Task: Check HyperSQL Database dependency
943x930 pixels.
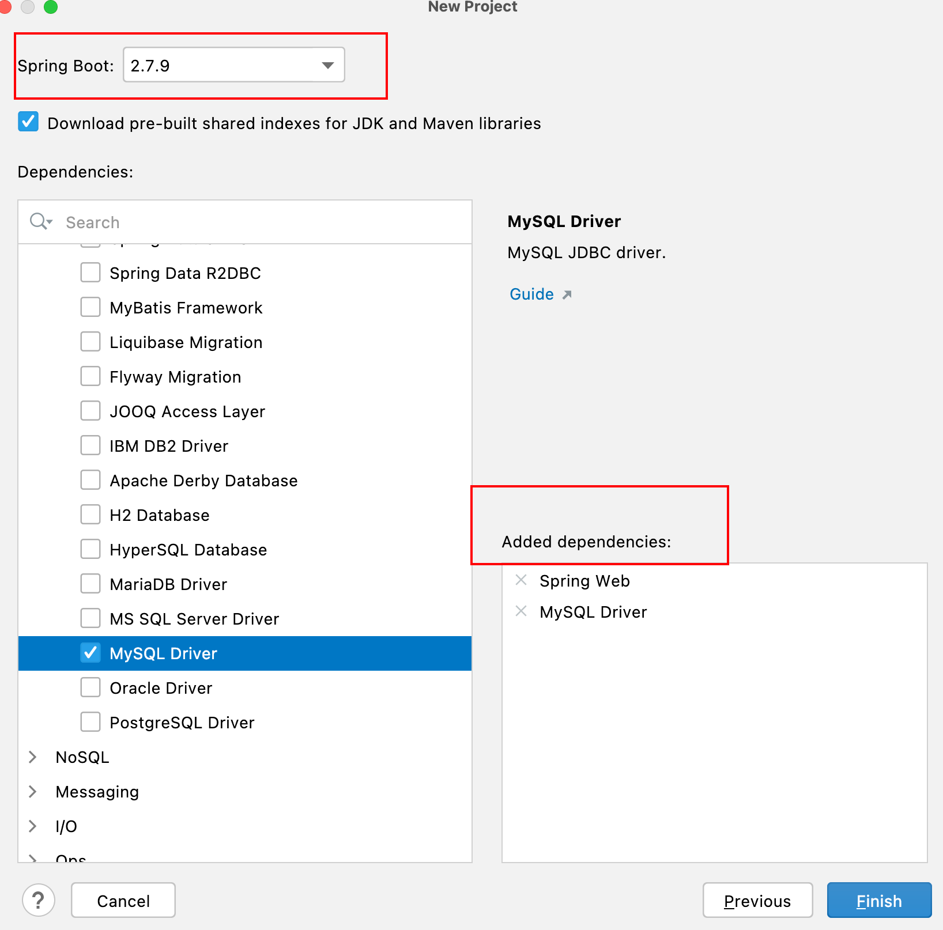Action: tap(90, 549)
